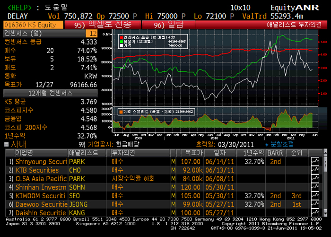Select Shinyoung Securi row name

click(41, 162)
